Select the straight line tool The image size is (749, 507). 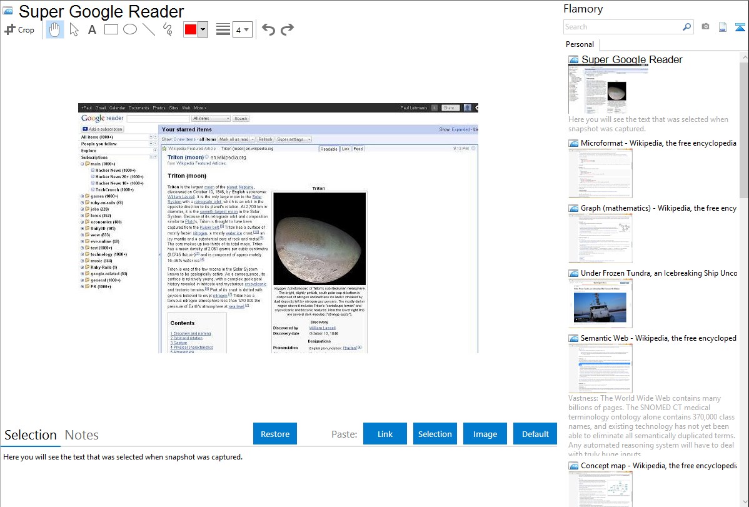point(149,29)
